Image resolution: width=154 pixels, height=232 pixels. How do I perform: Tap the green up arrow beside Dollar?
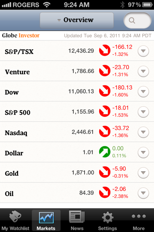click(105, 152)
